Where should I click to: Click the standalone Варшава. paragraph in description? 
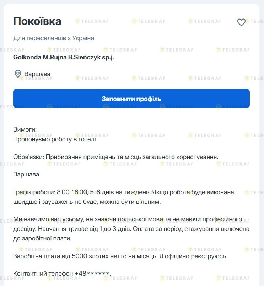[x=27, y=175]
